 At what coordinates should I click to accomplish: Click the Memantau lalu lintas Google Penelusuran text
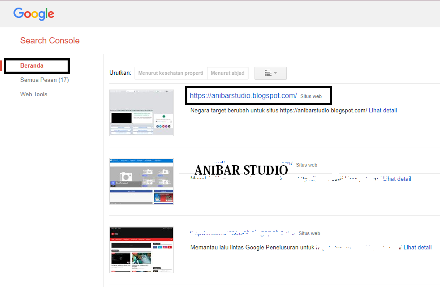252,248
